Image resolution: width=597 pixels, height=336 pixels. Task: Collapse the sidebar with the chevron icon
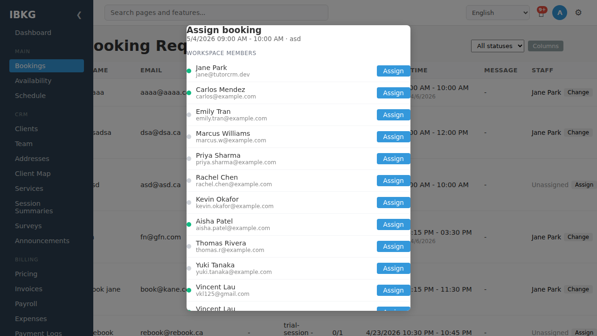(79, 15)
